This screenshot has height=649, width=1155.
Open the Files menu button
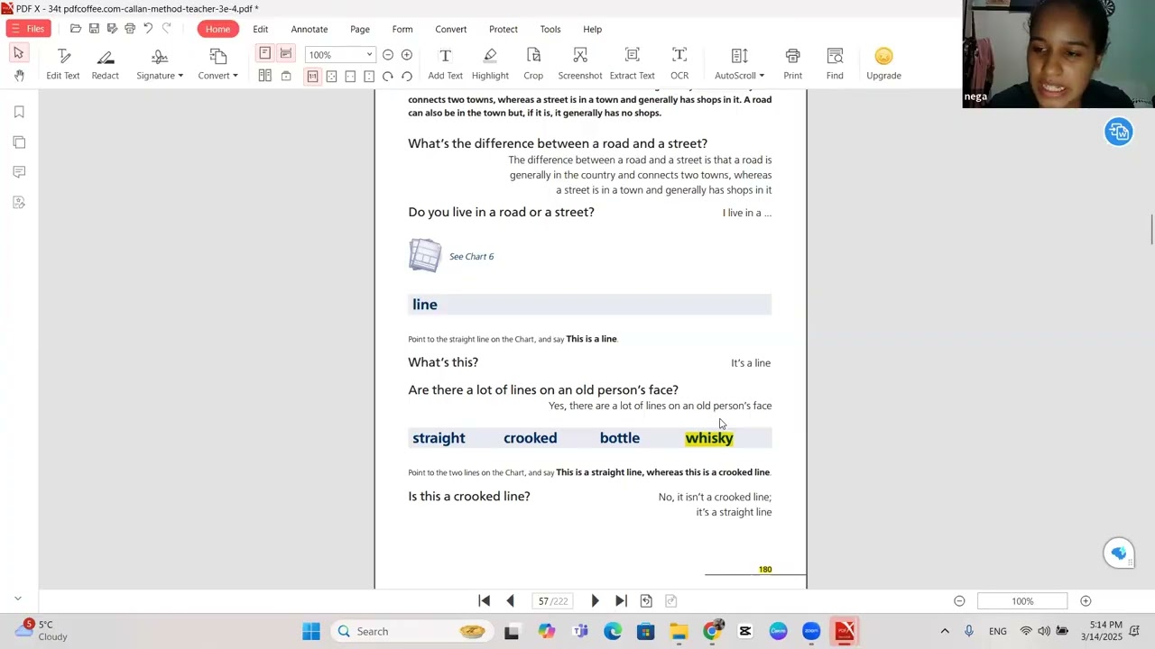coord(28,29)
